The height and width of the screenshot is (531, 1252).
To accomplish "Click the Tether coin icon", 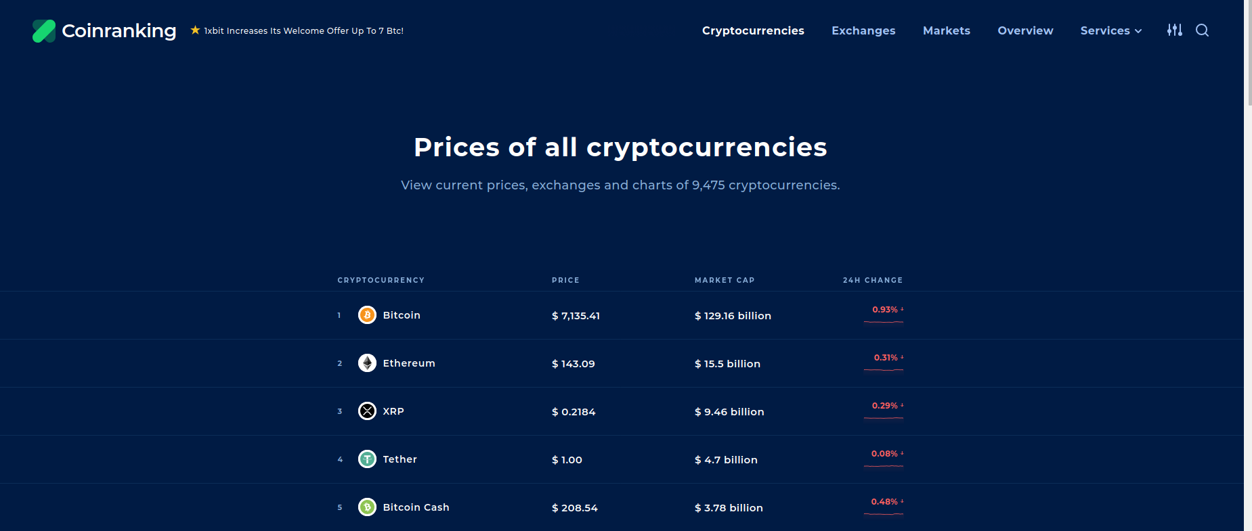I will pyautogui.click(x=367, y=459).
